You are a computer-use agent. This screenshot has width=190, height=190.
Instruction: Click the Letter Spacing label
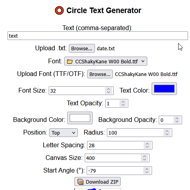pyautogui.click(x=64, y=145)
